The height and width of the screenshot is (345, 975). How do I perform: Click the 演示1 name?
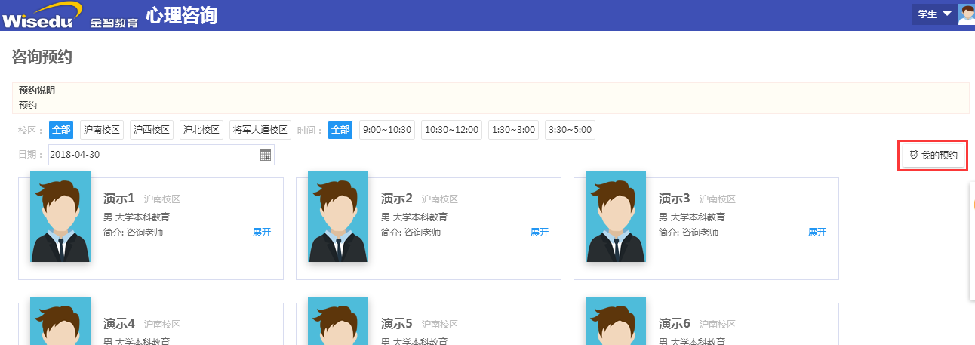pyautogui.click(x=119, y=199)
